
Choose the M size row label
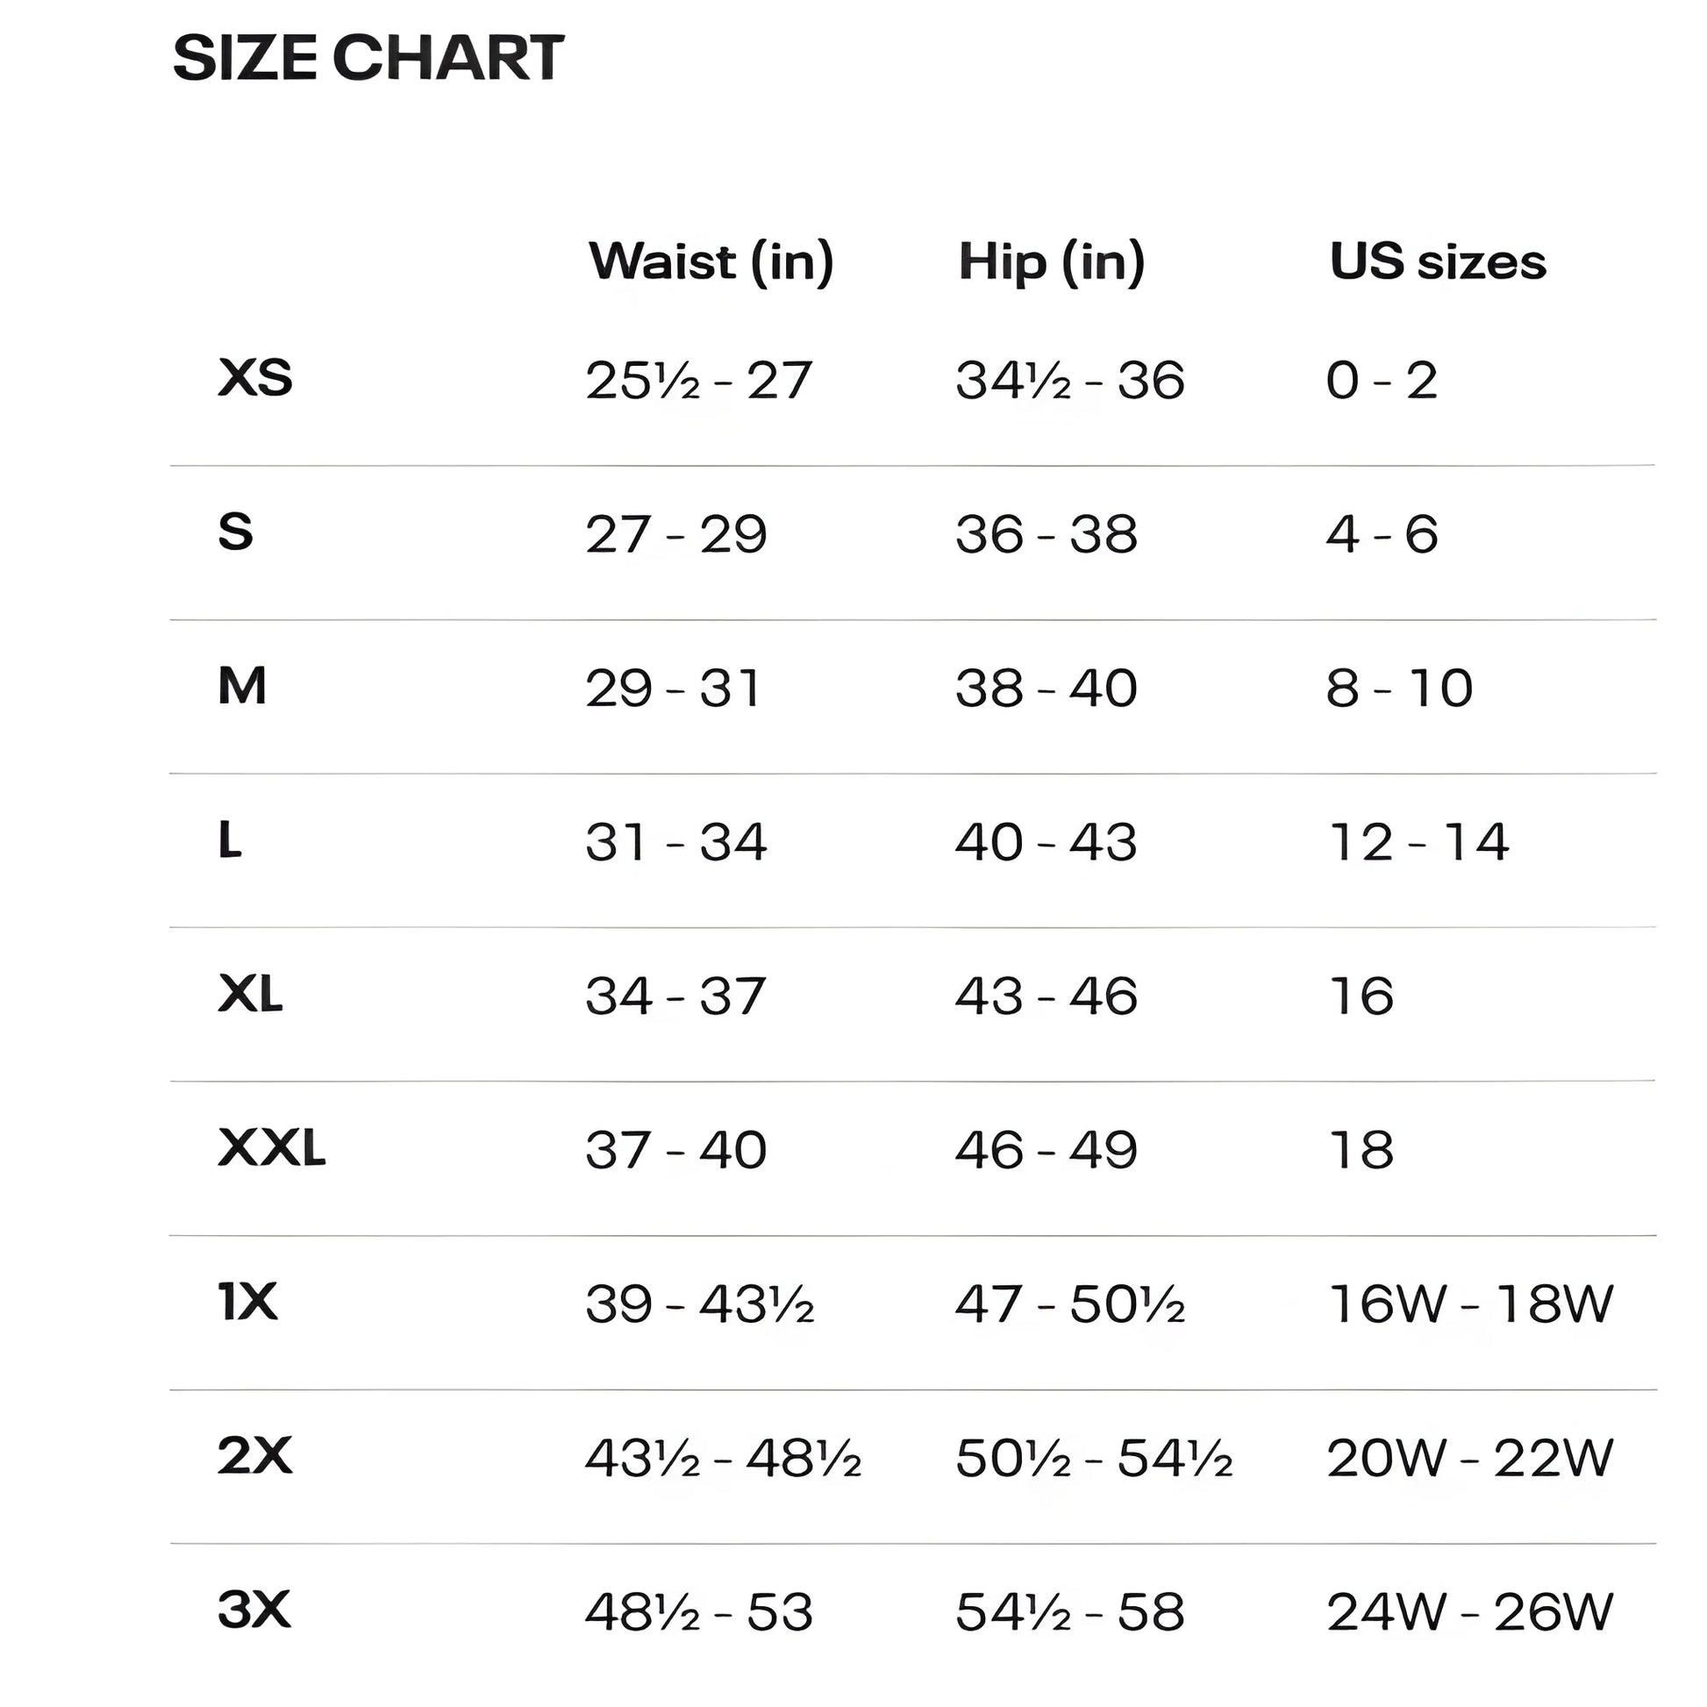(241, 686)
